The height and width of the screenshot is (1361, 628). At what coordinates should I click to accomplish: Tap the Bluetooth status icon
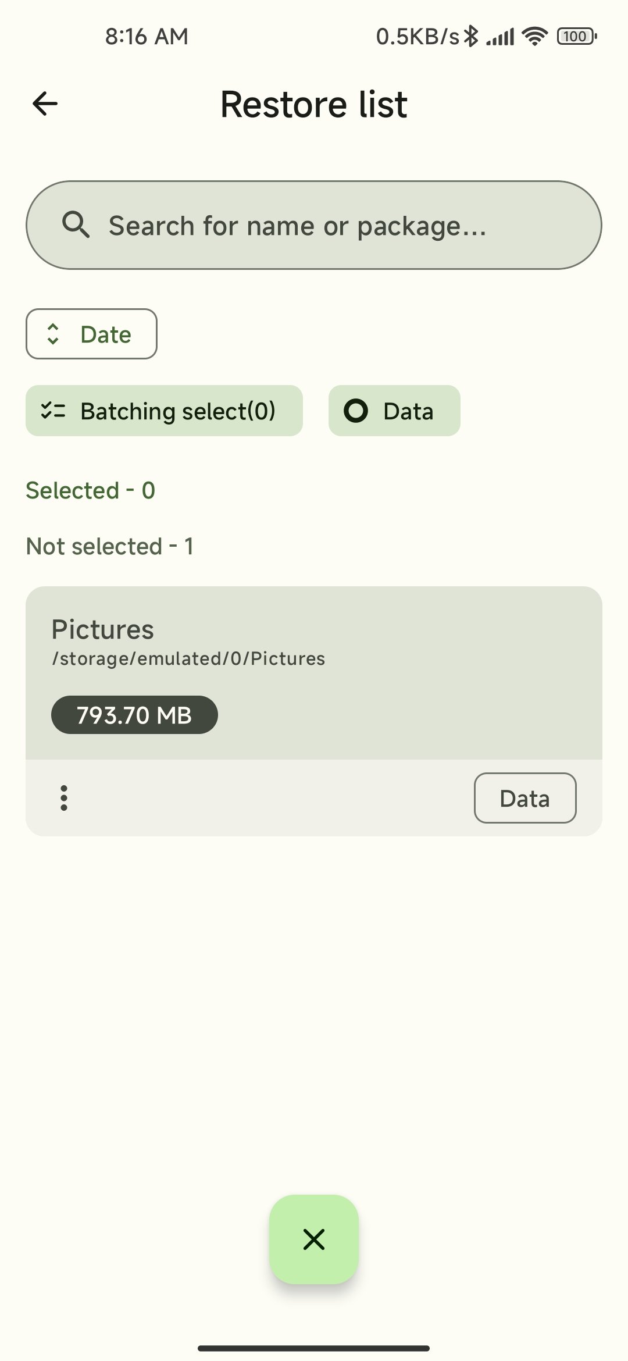coord(471,37)
